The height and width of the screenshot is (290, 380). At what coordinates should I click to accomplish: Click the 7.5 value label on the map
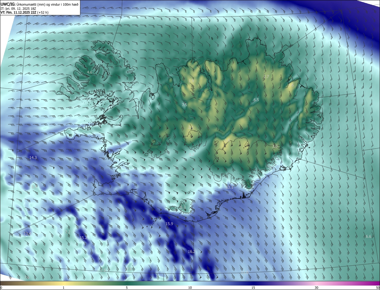[x=184, y=105]
